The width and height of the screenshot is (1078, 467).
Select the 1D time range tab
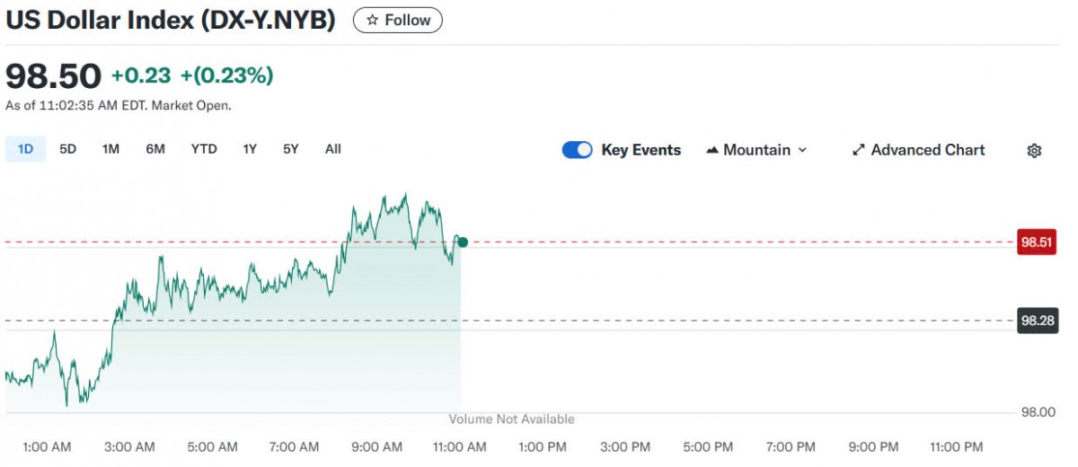pyautogui.click(x=25, y=149)
